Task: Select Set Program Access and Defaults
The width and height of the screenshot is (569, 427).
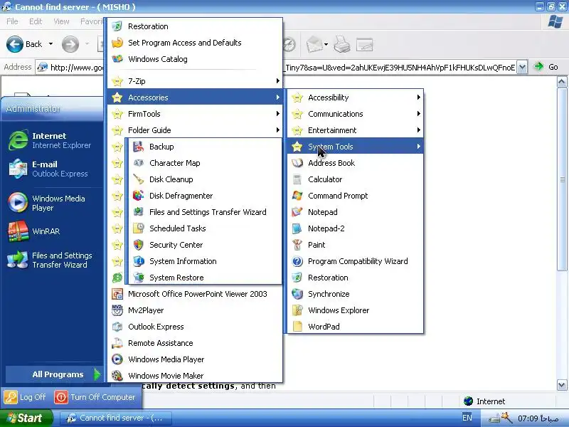Action: 195,43
